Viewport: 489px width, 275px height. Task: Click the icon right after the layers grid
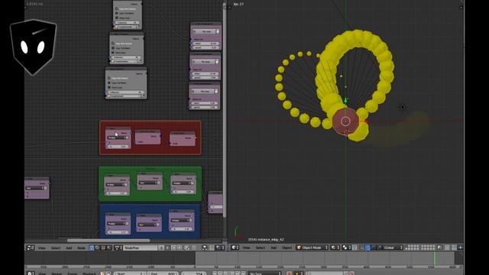pyautogui.click(x=439, y=247)
